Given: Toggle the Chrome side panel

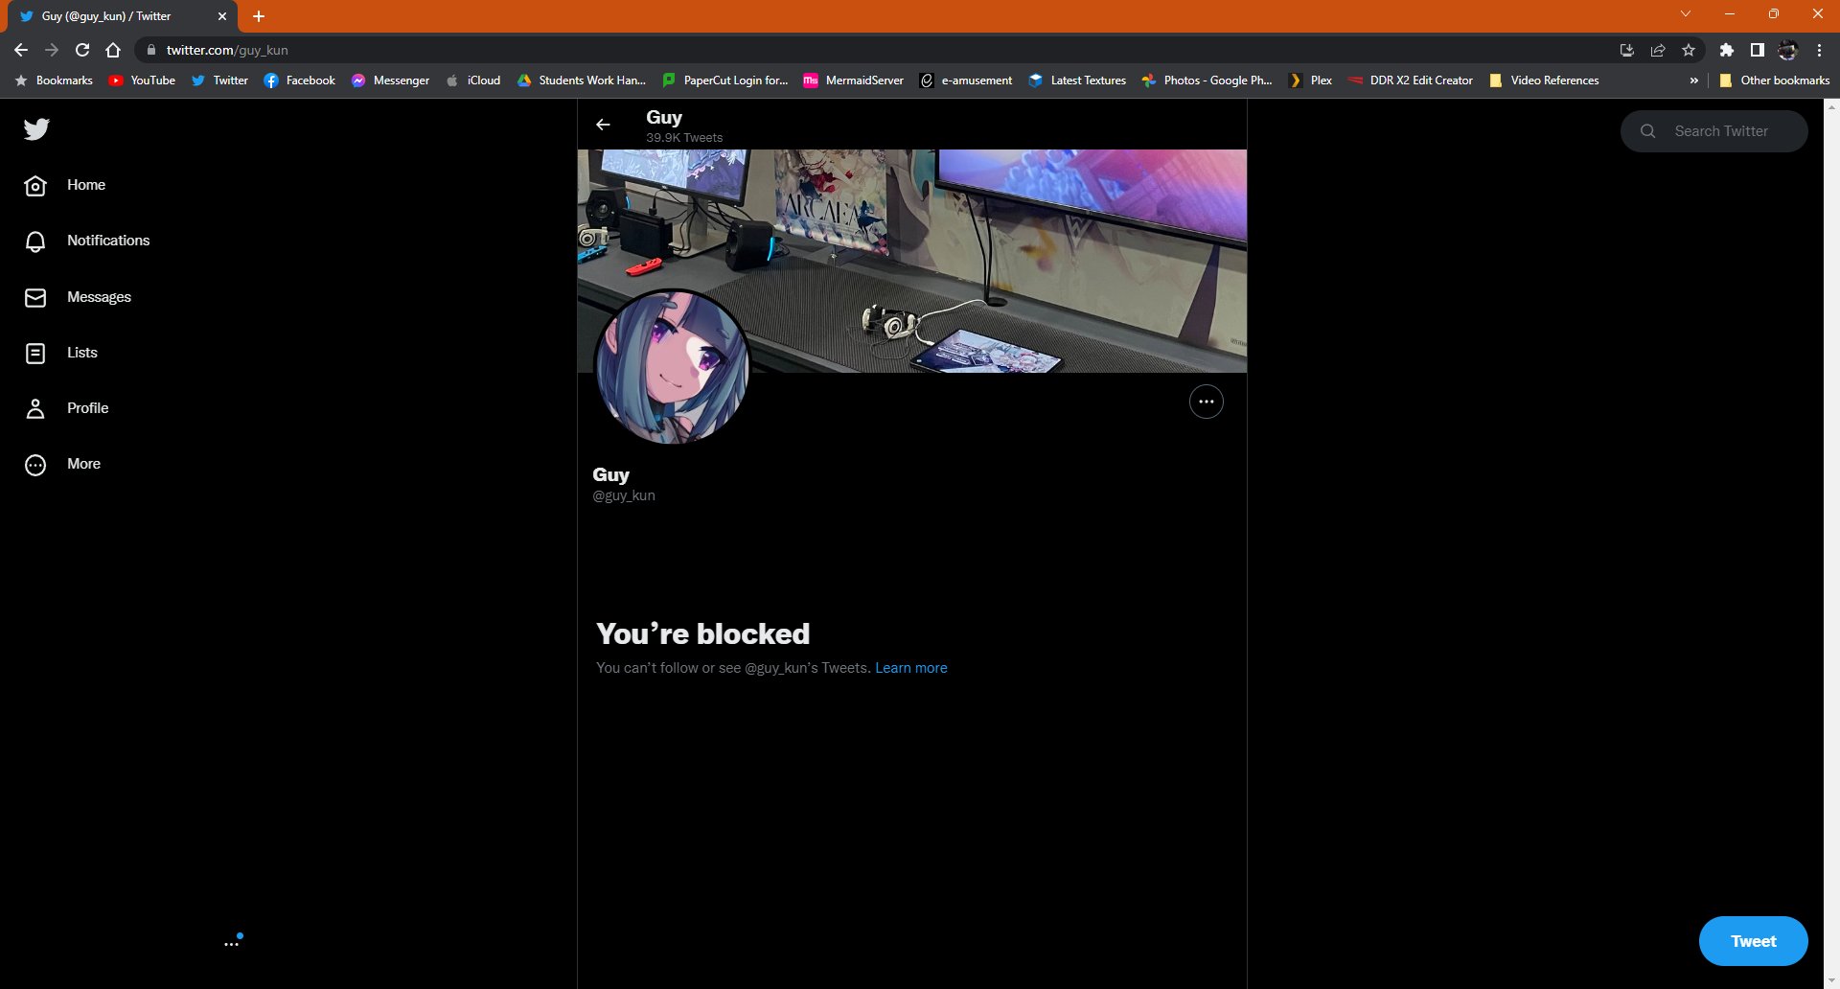Looking at the screenshot, I should (x=1757, y=50).
